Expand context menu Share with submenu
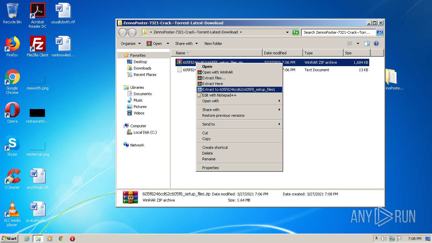 coord(239,110)
